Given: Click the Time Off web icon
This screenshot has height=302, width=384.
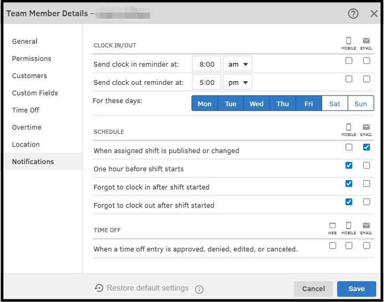Looking at the screenshot, I should (333, 226).
